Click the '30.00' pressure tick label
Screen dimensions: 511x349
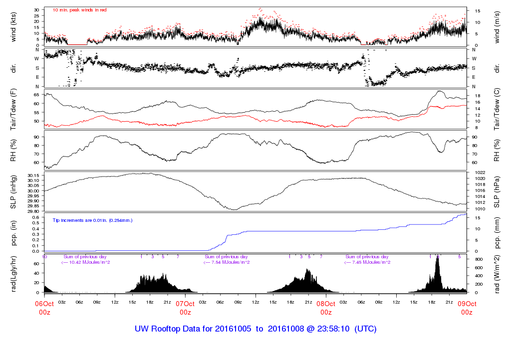coord(33,191)
